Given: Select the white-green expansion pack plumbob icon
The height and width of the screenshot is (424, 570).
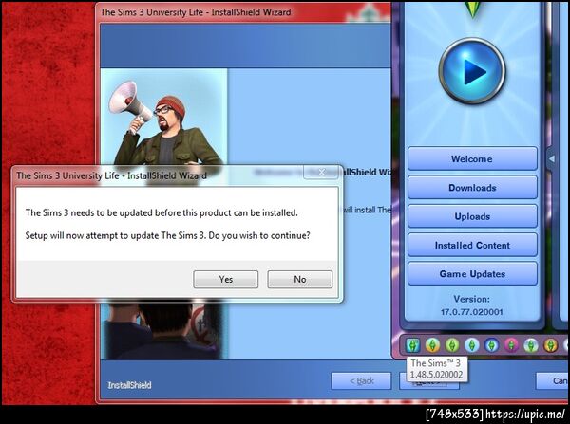Looking at the screenshot, I should pos(531,345).
